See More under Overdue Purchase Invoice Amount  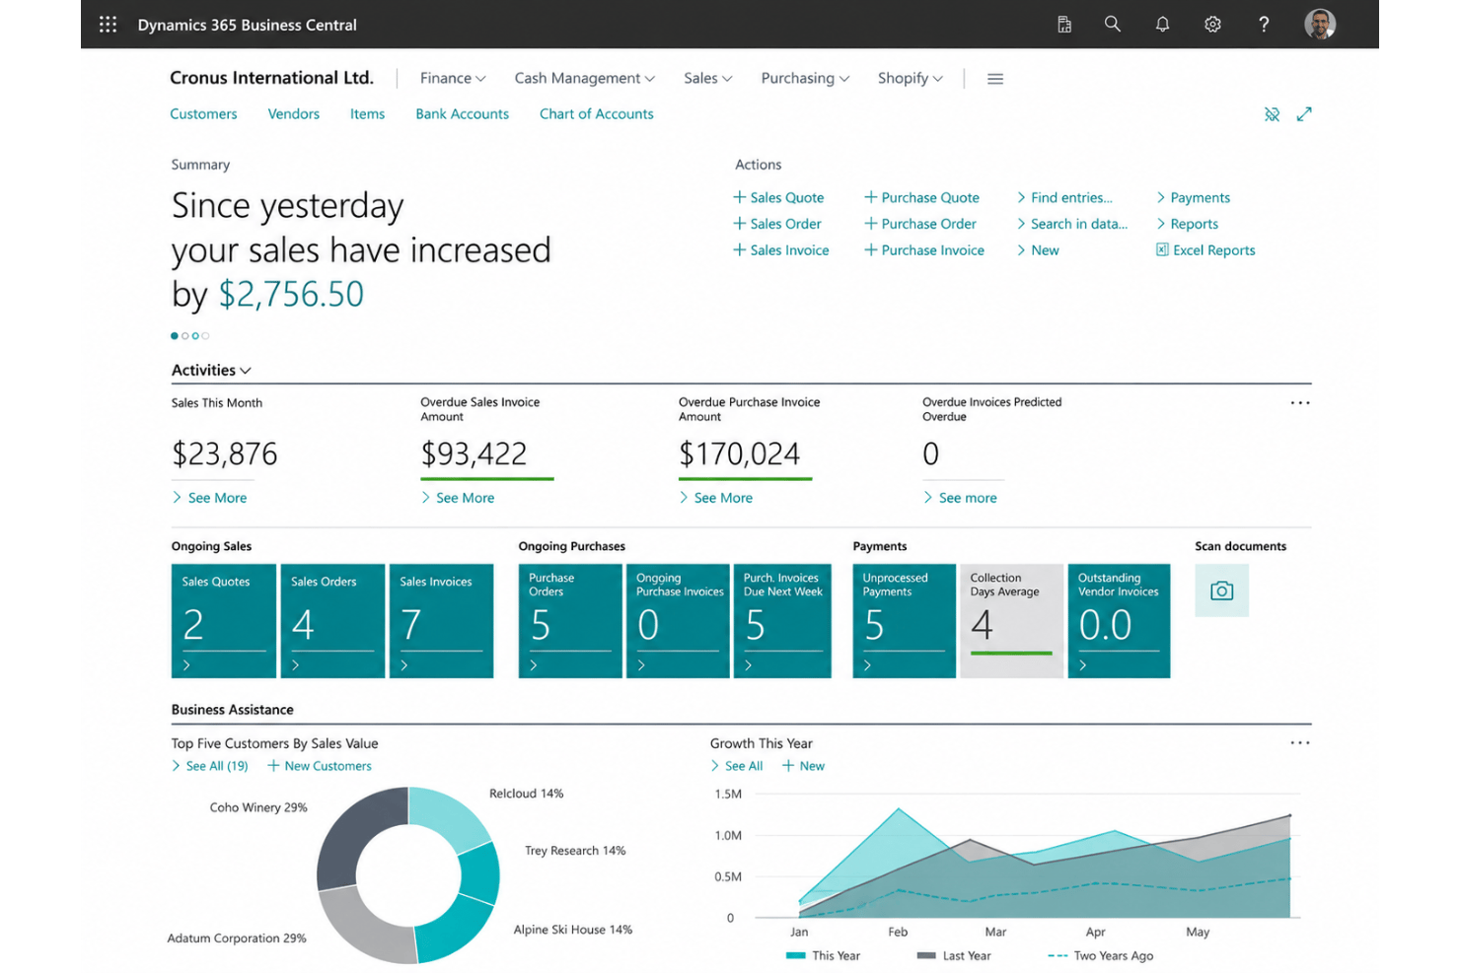[716, 498]
